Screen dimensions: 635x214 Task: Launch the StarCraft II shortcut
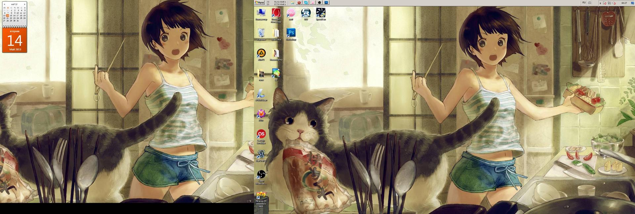[x=261, y=156]
